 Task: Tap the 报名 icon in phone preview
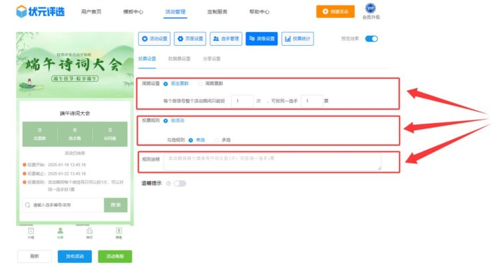118,230
